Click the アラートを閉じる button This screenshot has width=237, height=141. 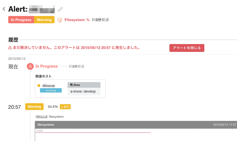click(187, 48)
